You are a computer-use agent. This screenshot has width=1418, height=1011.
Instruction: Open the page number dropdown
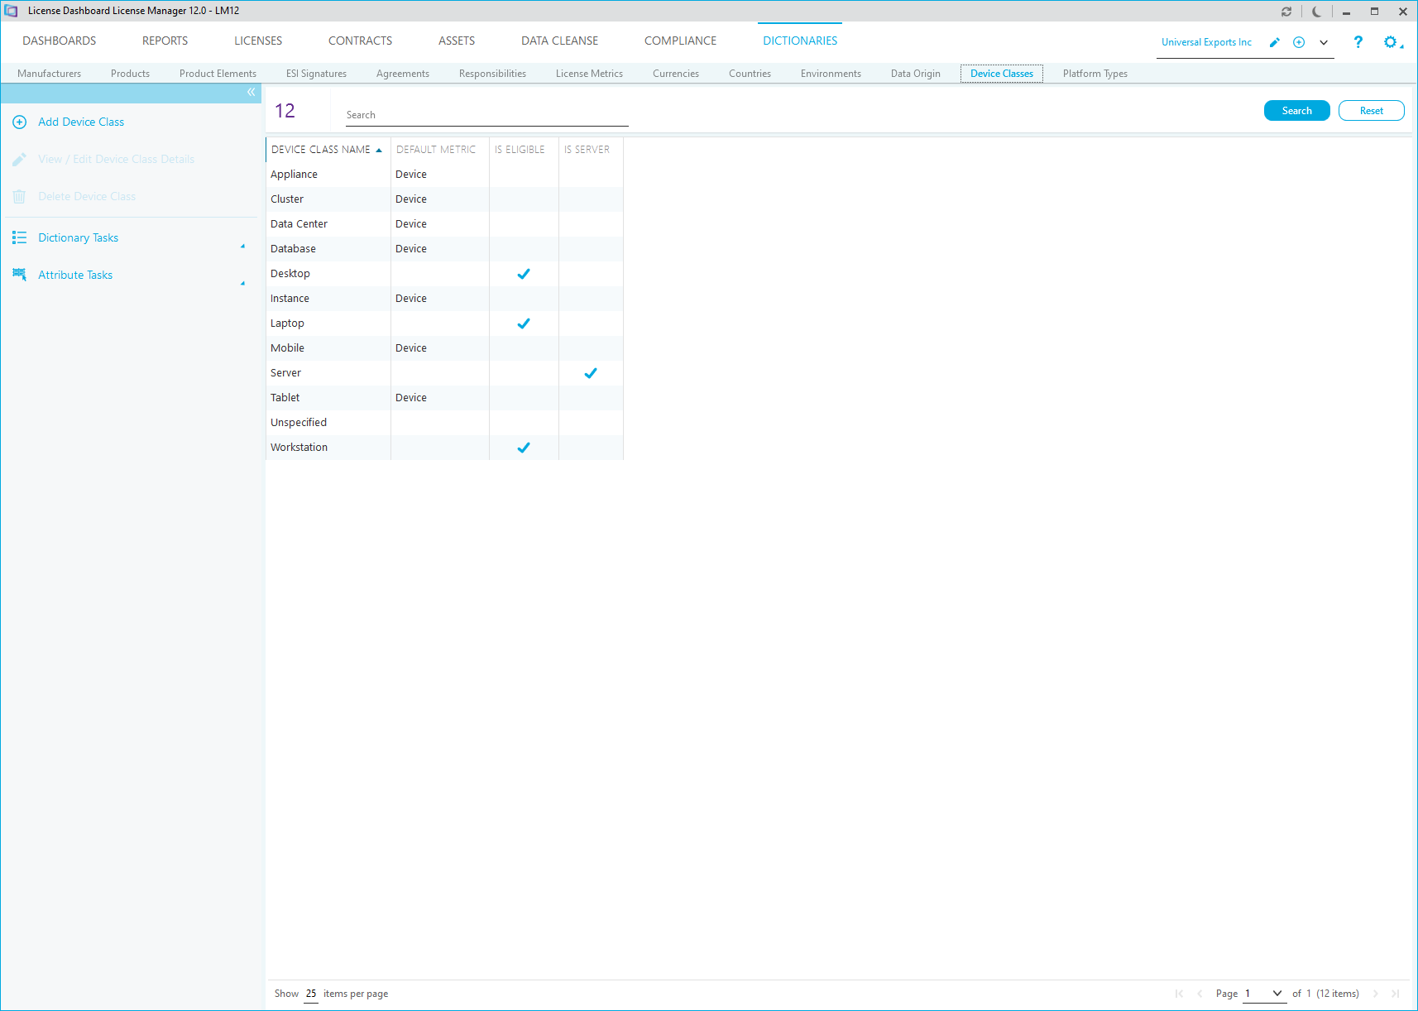1277,994
